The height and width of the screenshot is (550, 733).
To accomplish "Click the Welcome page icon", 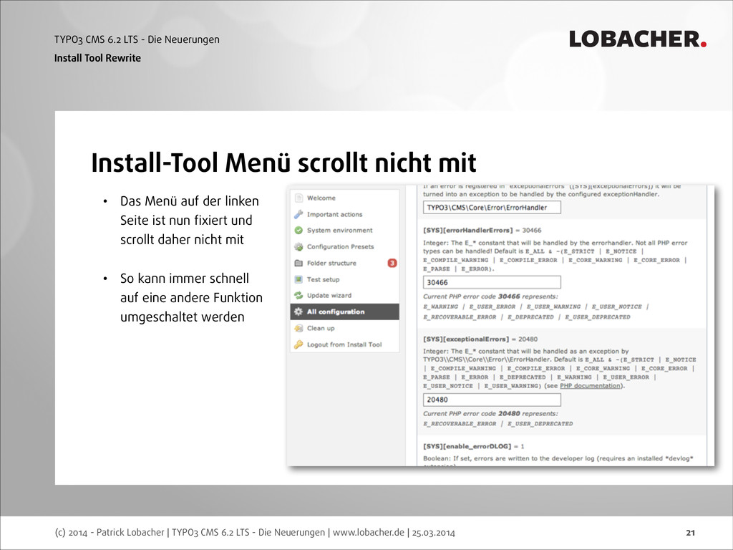I will pyautogui.click(x=298, y=198).
